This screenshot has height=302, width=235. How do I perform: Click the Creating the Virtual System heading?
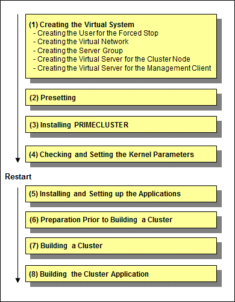81,25
